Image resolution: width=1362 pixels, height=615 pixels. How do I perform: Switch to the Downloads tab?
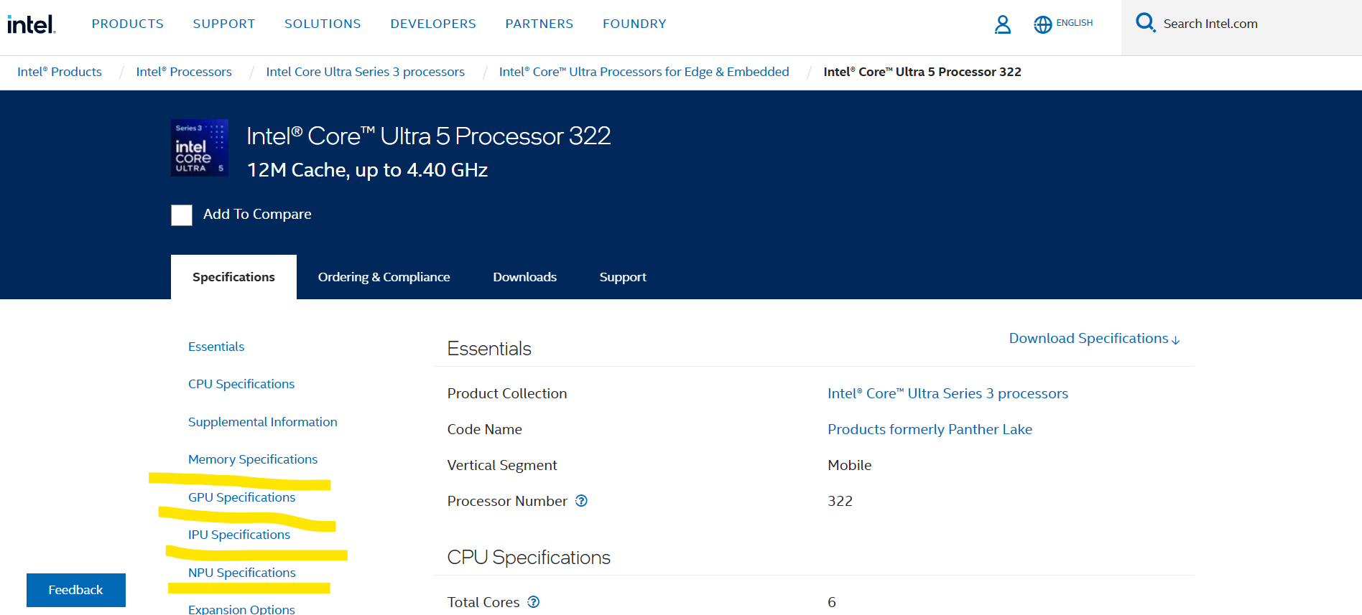pyautogui.click(x=524, y=277)
